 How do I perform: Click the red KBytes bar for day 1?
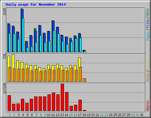click(9, 103)
